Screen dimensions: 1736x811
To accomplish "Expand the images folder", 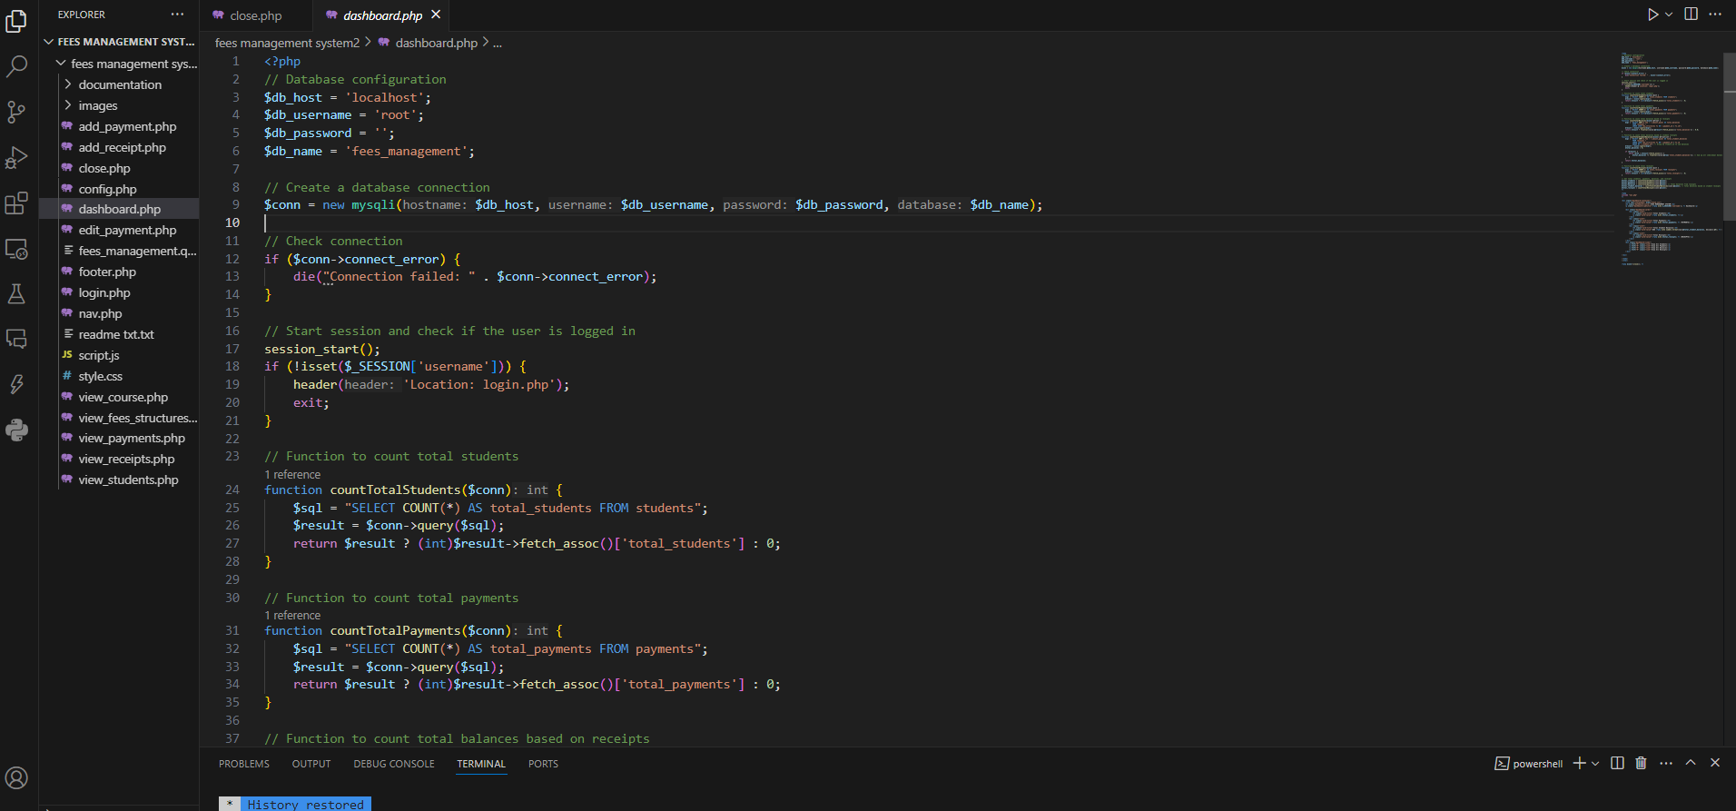I will 119,105.
